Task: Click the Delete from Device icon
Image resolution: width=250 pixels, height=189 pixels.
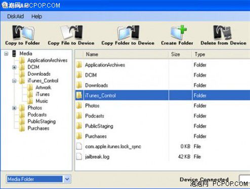Action: click(222, 32)
